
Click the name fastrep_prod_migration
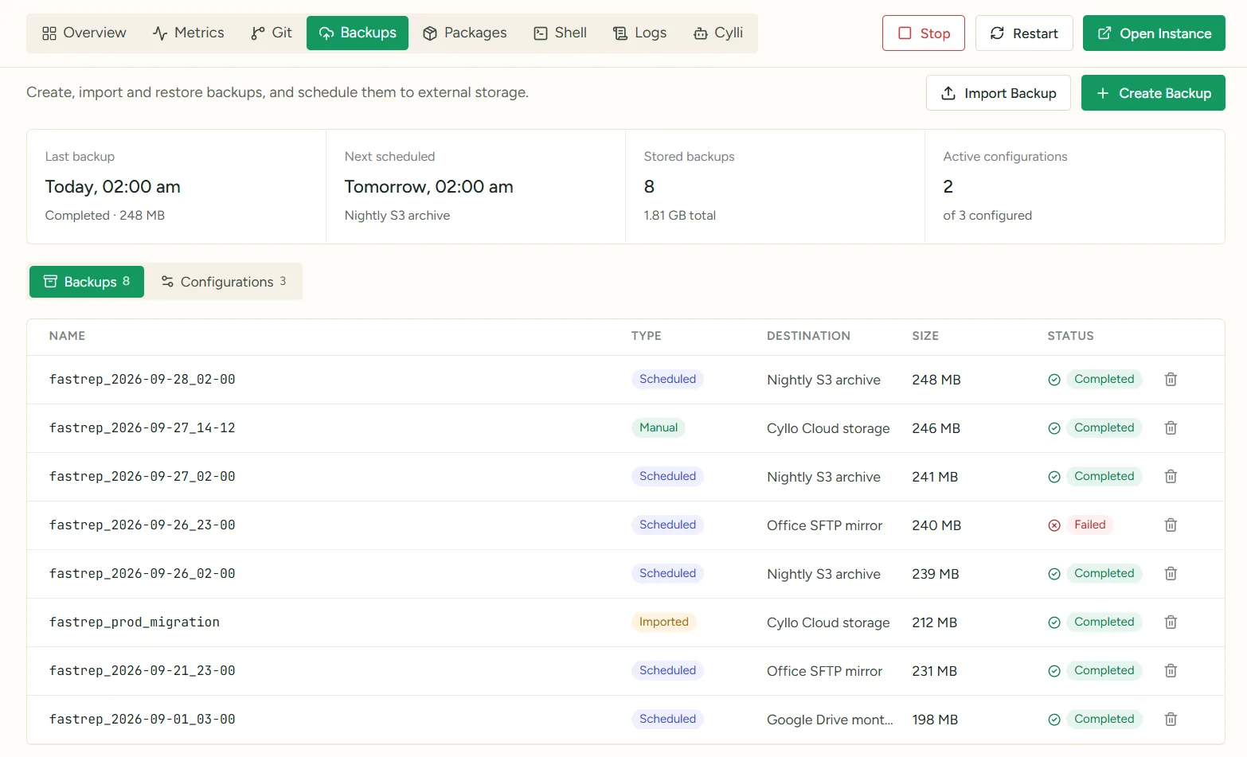(x=135, y=622)
